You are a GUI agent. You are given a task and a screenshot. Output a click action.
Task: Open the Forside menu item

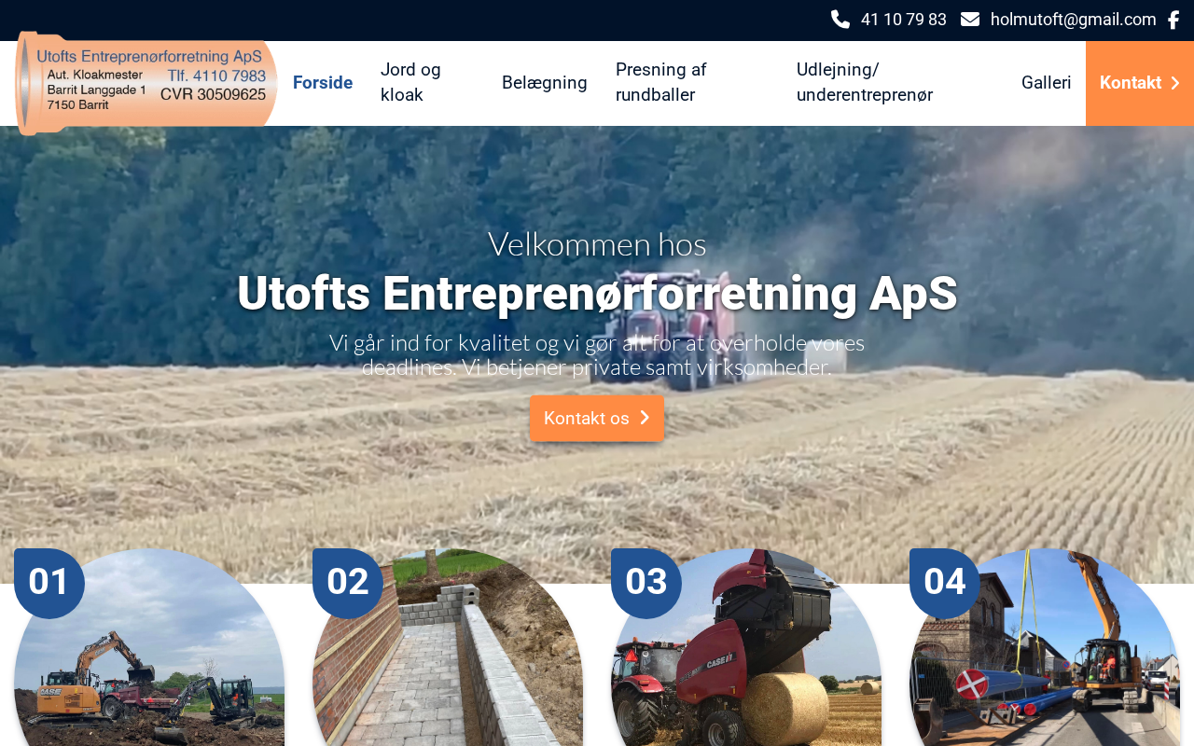323,83
